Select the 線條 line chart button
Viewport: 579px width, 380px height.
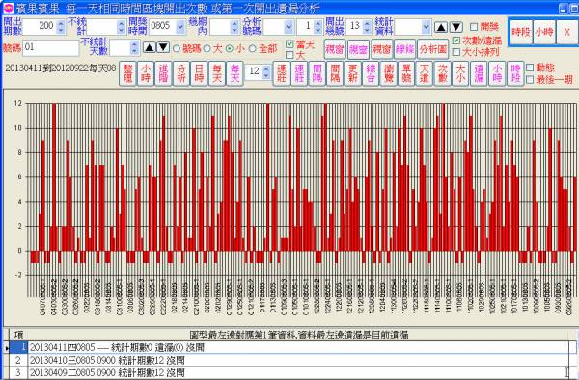click(x=405, y=49)
